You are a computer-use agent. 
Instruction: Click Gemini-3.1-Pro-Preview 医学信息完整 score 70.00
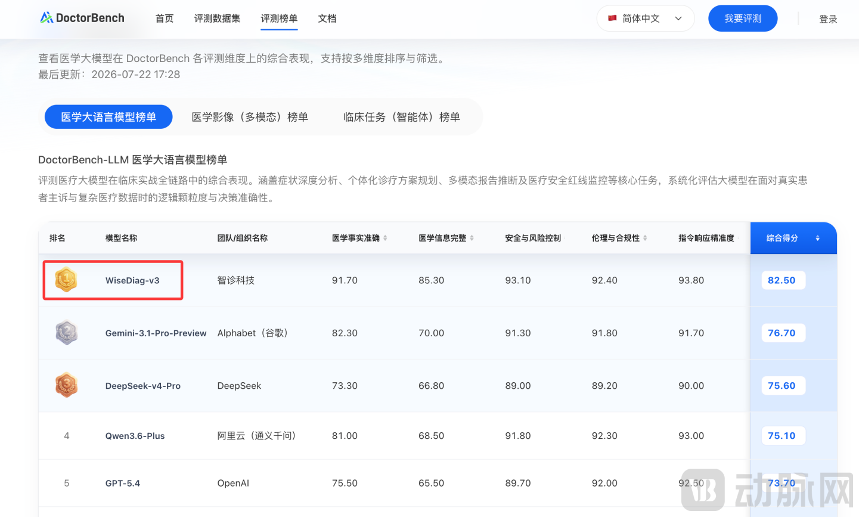point(431,333)
